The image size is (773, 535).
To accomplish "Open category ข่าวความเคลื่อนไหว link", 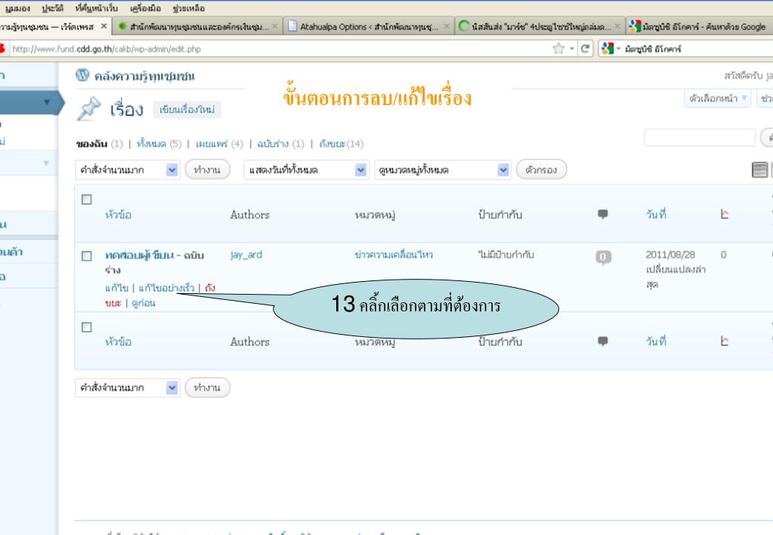I will (394, 255).
